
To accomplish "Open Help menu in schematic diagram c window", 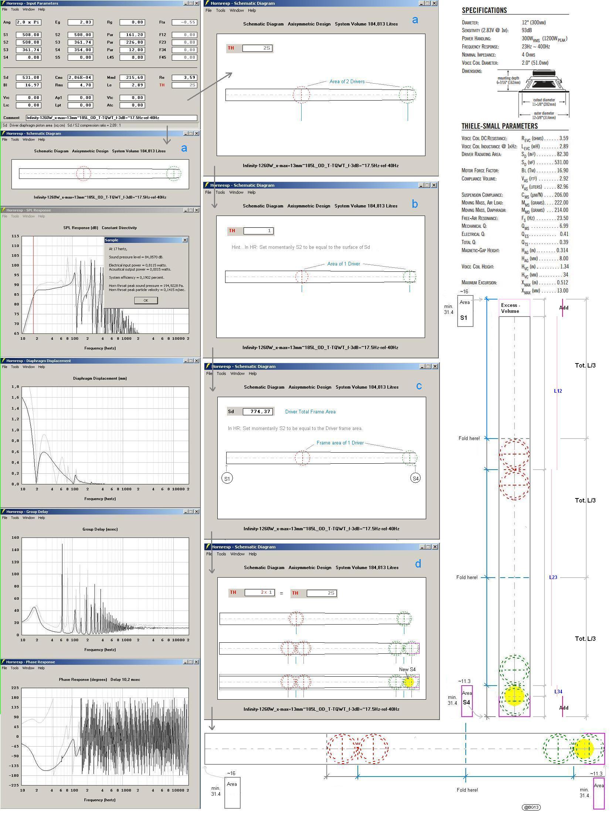I will [253, 373].
